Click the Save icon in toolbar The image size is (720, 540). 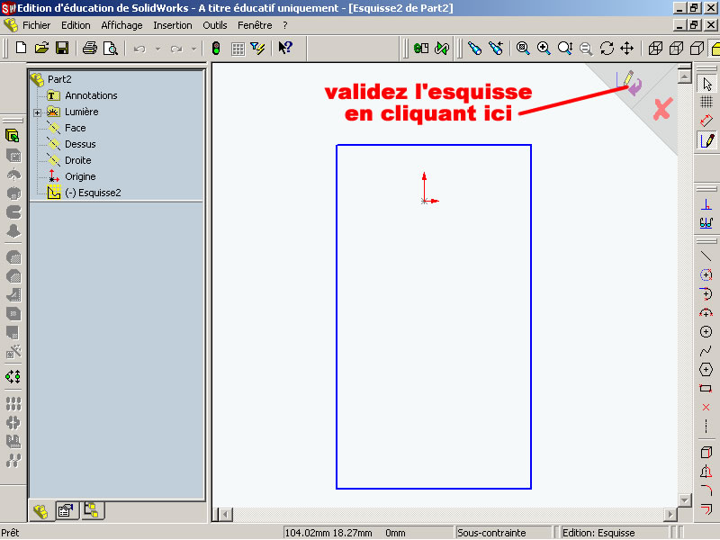pos(63,48)
